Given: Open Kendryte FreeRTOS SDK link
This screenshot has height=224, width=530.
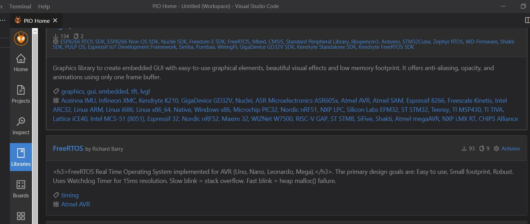Looking at the screenshot, I should [x=386, y=47].
